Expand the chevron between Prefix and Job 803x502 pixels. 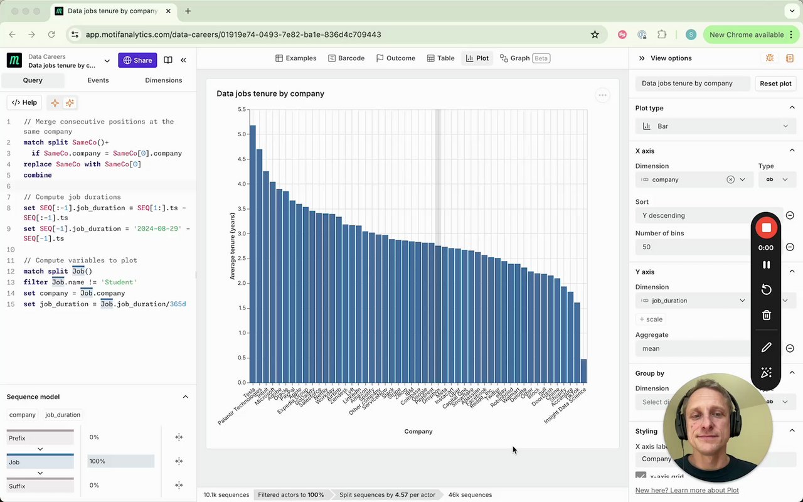(40, 449)
